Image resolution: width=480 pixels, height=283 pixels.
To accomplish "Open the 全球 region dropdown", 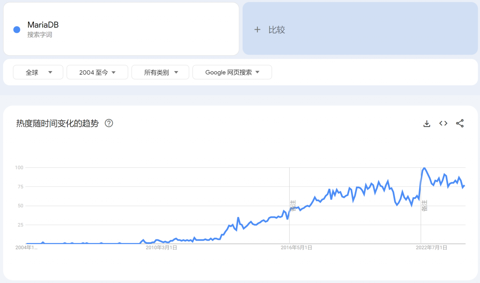I will (x=38, y=72).
